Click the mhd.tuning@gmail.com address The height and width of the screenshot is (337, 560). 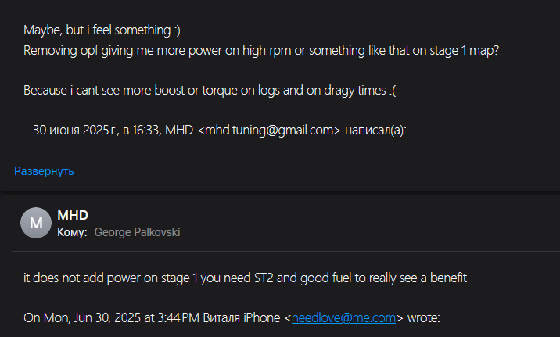click(x=269, y=131)
